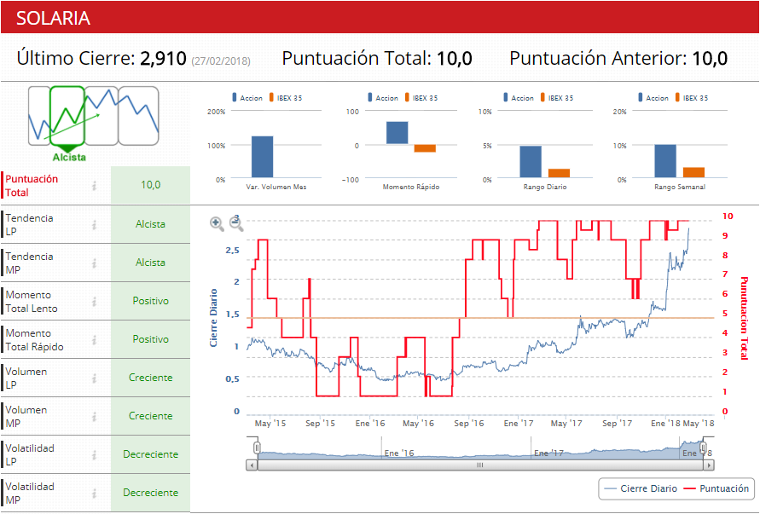The height and width of the screenshot is (514, 760).
Task: Click the Cierre Diario axis title
Action: pos(213,317)
